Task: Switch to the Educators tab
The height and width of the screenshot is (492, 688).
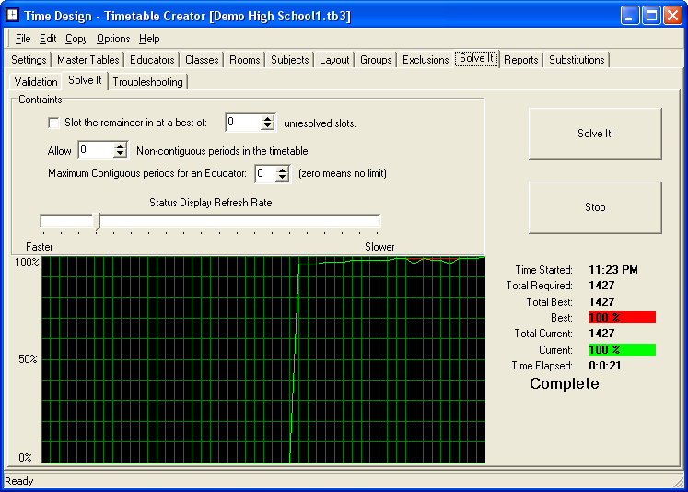Action: 152,60
